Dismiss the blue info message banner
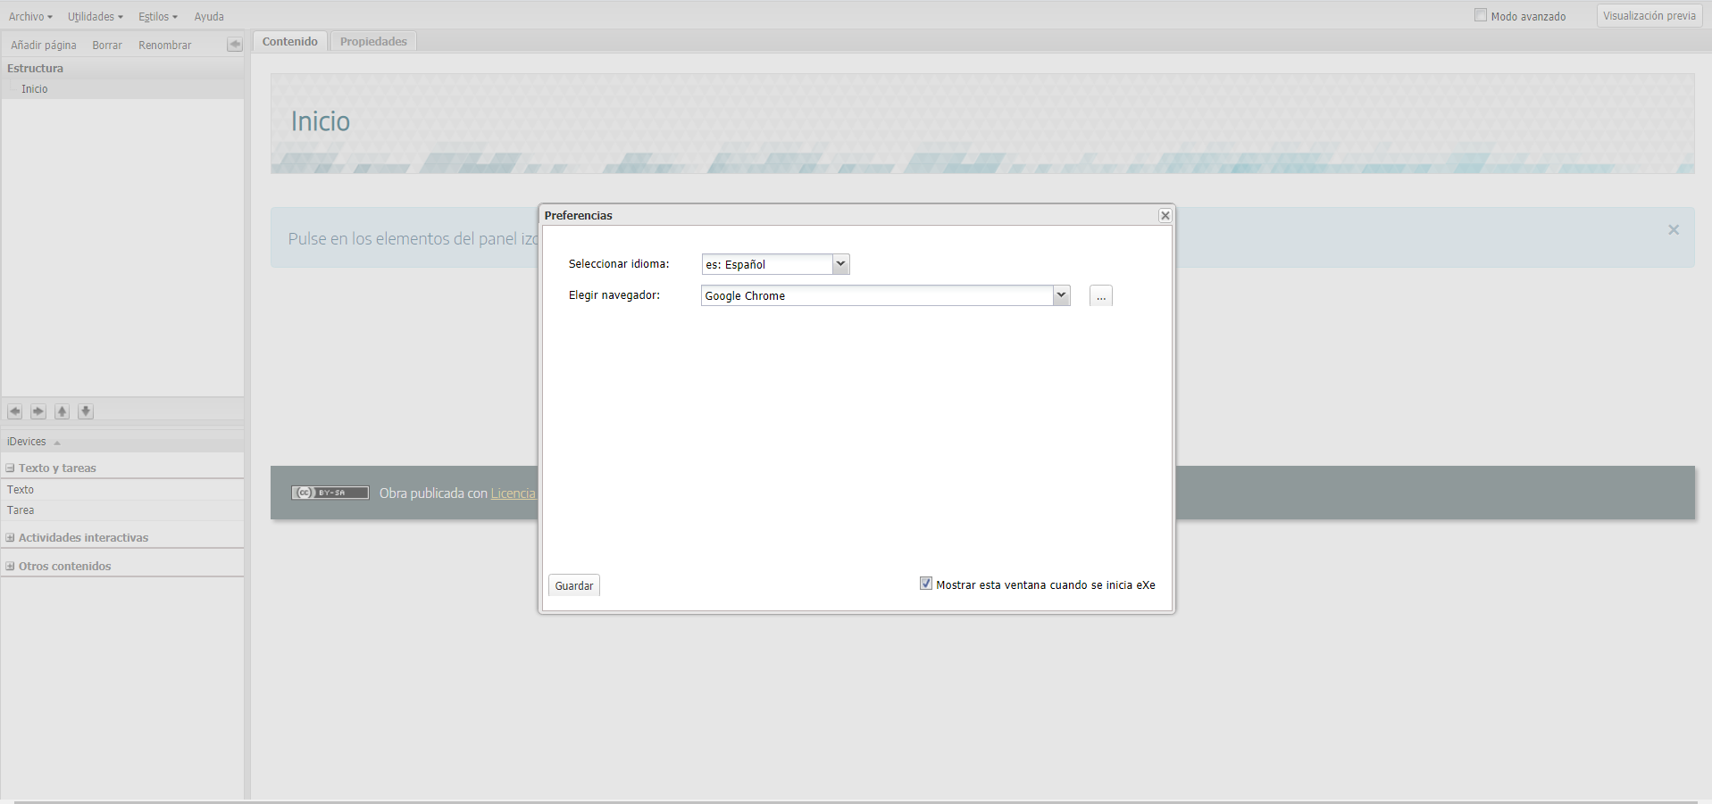Screen dimensions: 1712x804 click(1673, 230)
